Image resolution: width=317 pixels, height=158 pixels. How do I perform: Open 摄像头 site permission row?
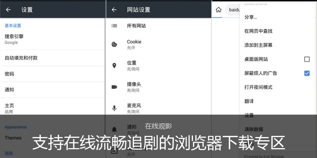(x=159, y=87)
